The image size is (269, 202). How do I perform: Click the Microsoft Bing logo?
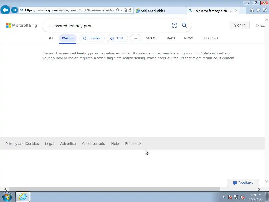[x=22, y=25]
